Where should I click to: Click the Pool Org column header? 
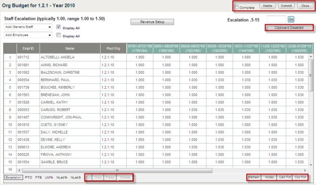coord(113,49)
